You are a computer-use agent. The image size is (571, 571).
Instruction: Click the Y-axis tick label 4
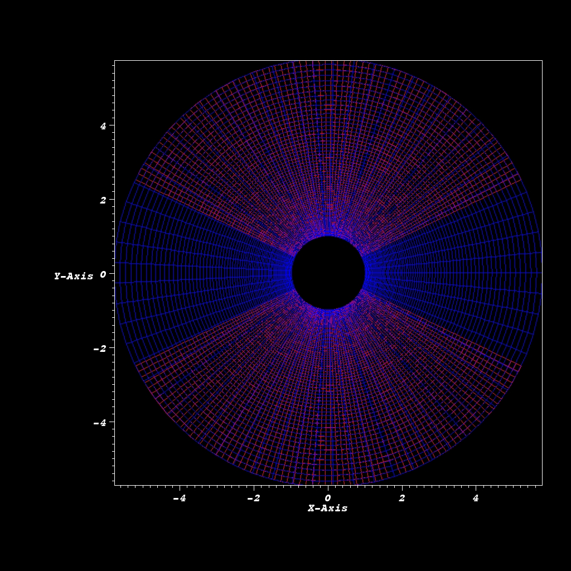103,126
